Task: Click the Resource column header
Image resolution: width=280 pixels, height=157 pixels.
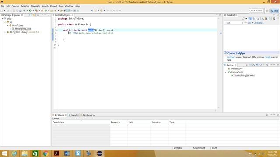Action: [x=119, y=122]
